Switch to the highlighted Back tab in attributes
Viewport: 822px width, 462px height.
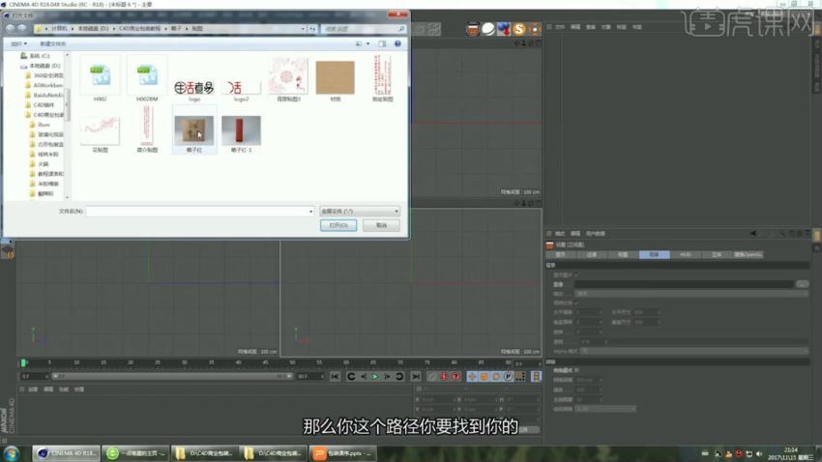[x=654, y=254]
